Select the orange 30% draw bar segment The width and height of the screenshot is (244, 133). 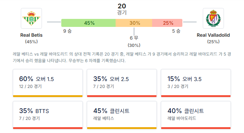134,23
